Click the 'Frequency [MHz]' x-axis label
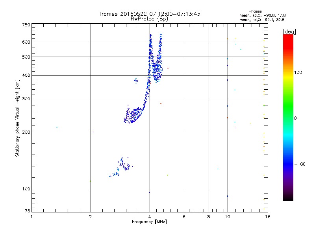 pyautogui.click(x=149, y=222)
